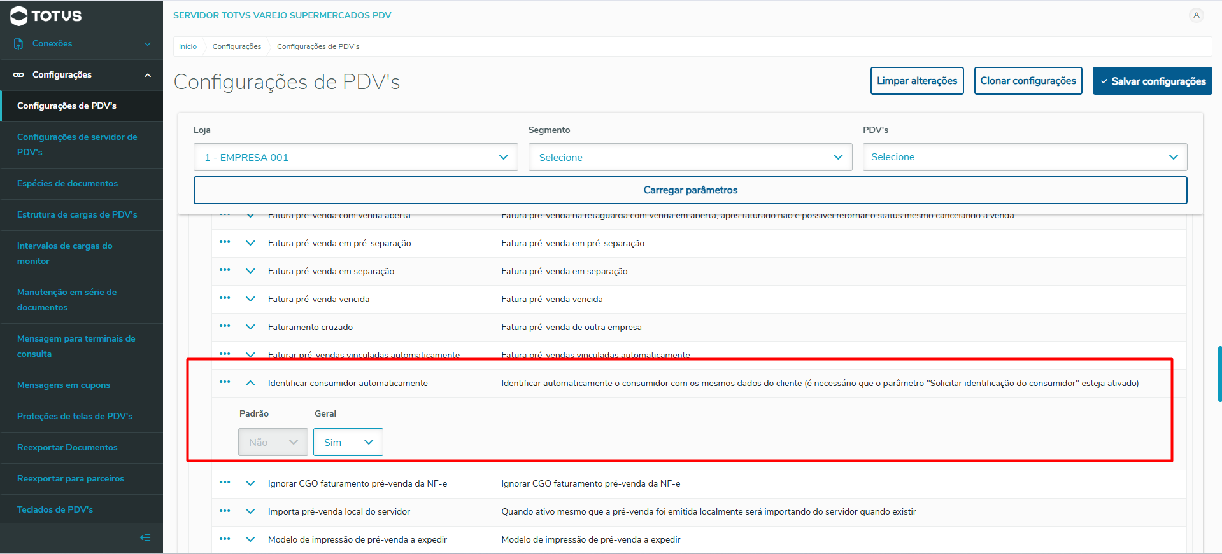The width and height of the screenshot is (1222, 554).
Task: Open options dots for Faturamento cruzado
Action: pyautogui.click(x=225, y=326)
